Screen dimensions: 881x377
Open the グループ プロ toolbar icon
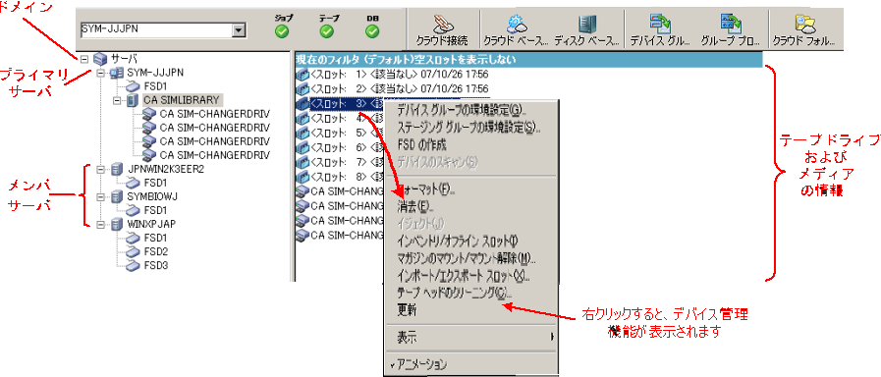[730, 24]
